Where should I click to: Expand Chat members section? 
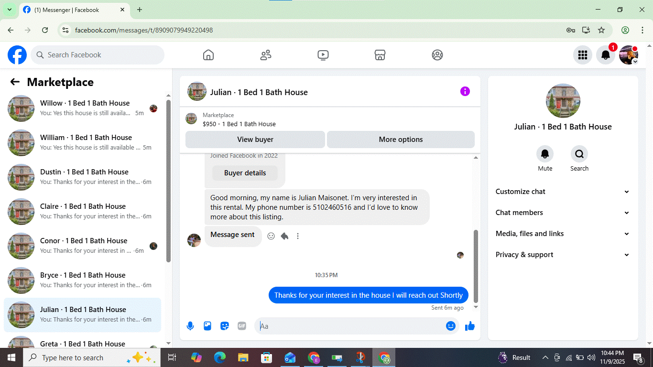[563, 213]
